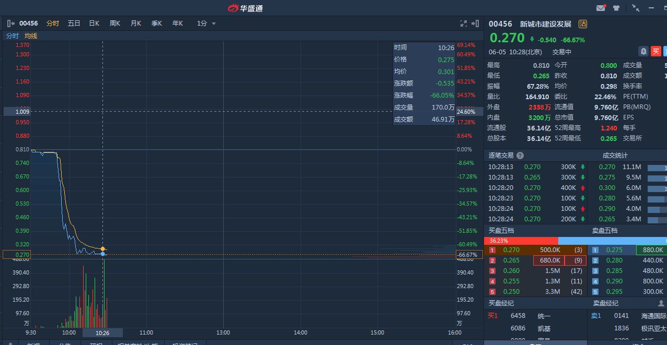
Task: Collapse the right quote panel
Action: [475, 23]
